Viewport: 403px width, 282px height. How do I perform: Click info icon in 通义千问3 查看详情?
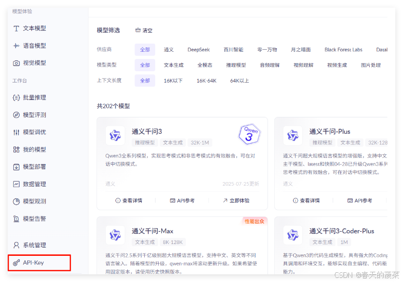click(118, 200)
